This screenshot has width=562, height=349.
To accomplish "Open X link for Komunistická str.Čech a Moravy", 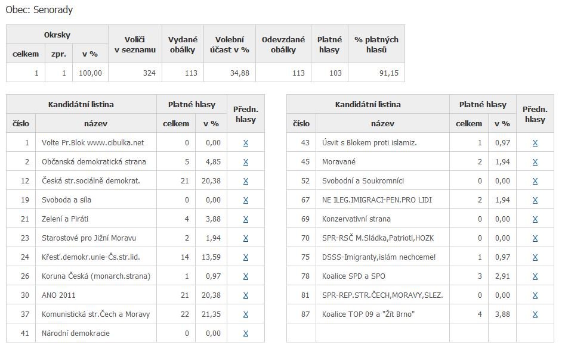I will tap(245, 314).
